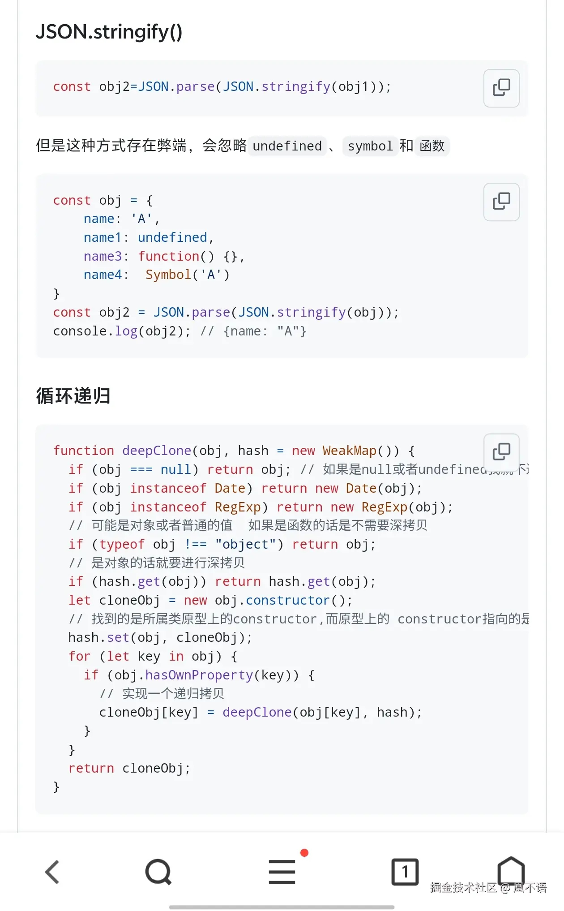Tap the paragraph about 弊端 of this method
The height and width of the screenshot is (911, 564).
click(x=242, y=146)
